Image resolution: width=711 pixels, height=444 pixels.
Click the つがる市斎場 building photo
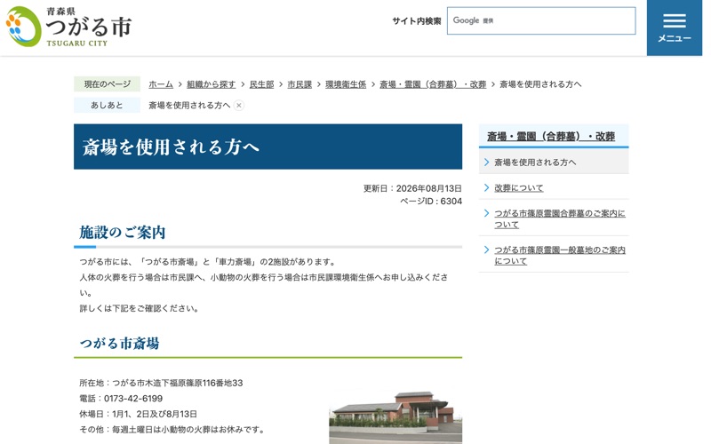pos(395,417)
